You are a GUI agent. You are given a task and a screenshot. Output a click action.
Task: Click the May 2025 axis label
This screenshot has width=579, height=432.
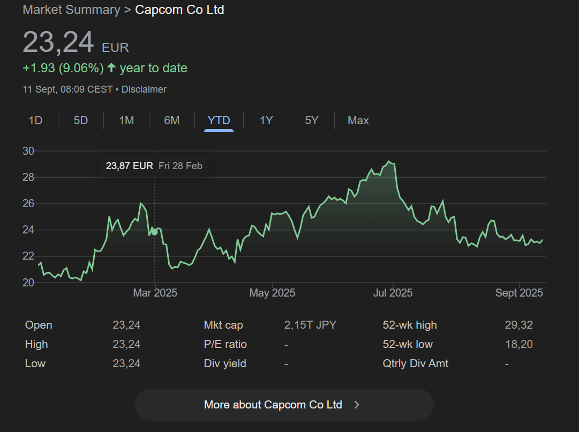coord(272,293)
